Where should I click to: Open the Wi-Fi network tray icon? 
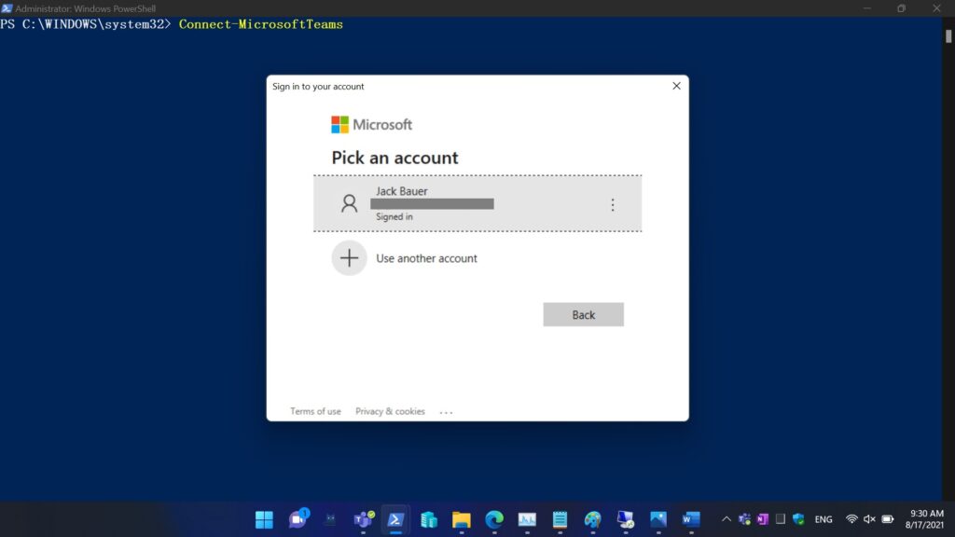coord(851,519)
